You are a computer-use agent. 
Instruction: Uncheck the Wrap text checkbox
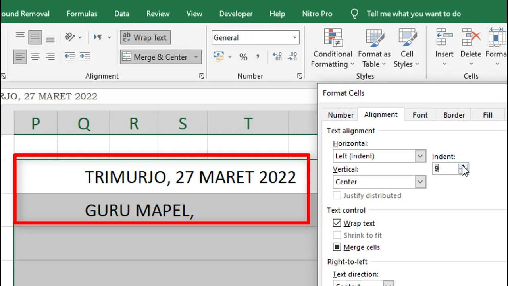pyautogui.click(x=337, y=223)
